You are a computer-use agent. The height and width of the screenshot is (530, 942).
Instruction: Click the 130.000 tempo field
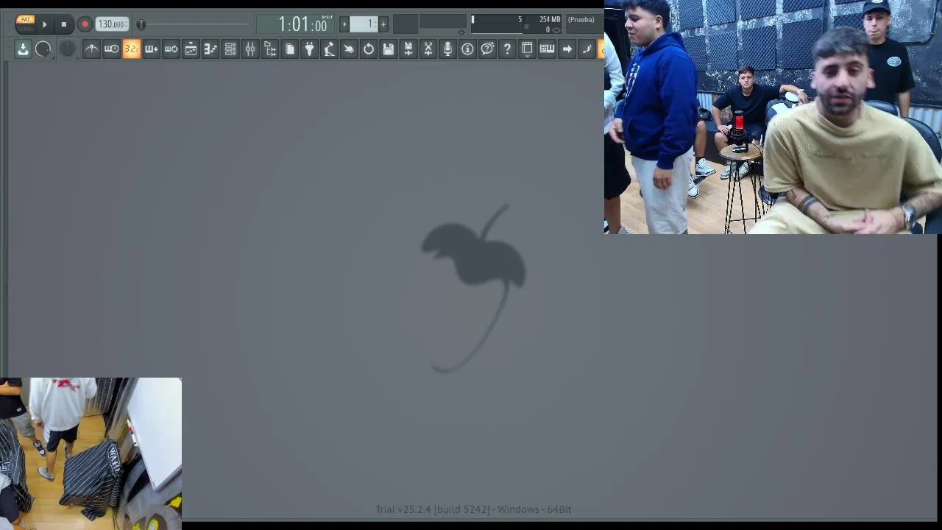pyautogui.click(x=112, y=24)
